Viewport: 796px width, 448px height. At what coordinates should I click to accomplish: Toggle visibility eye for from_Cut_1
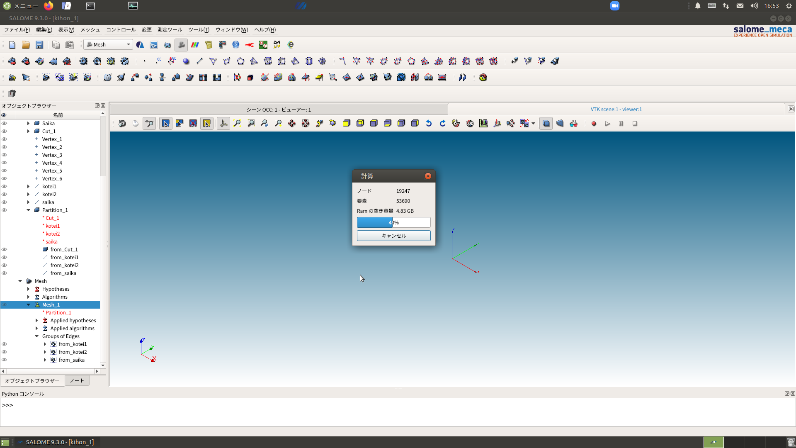(x=4, y=250)
